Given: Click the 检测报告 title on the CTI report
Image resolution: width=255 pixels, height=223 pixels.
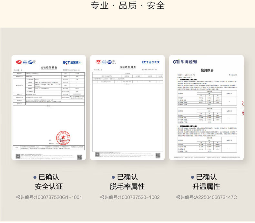Looking at the screenshot, I should click(x=207, y=70).
